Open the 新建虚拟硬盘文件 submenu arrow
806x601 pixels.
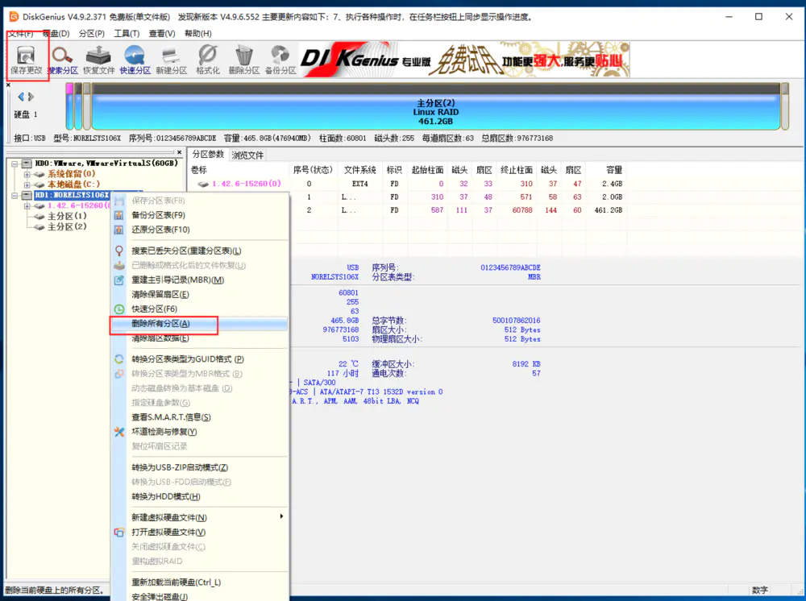[281, 516]
